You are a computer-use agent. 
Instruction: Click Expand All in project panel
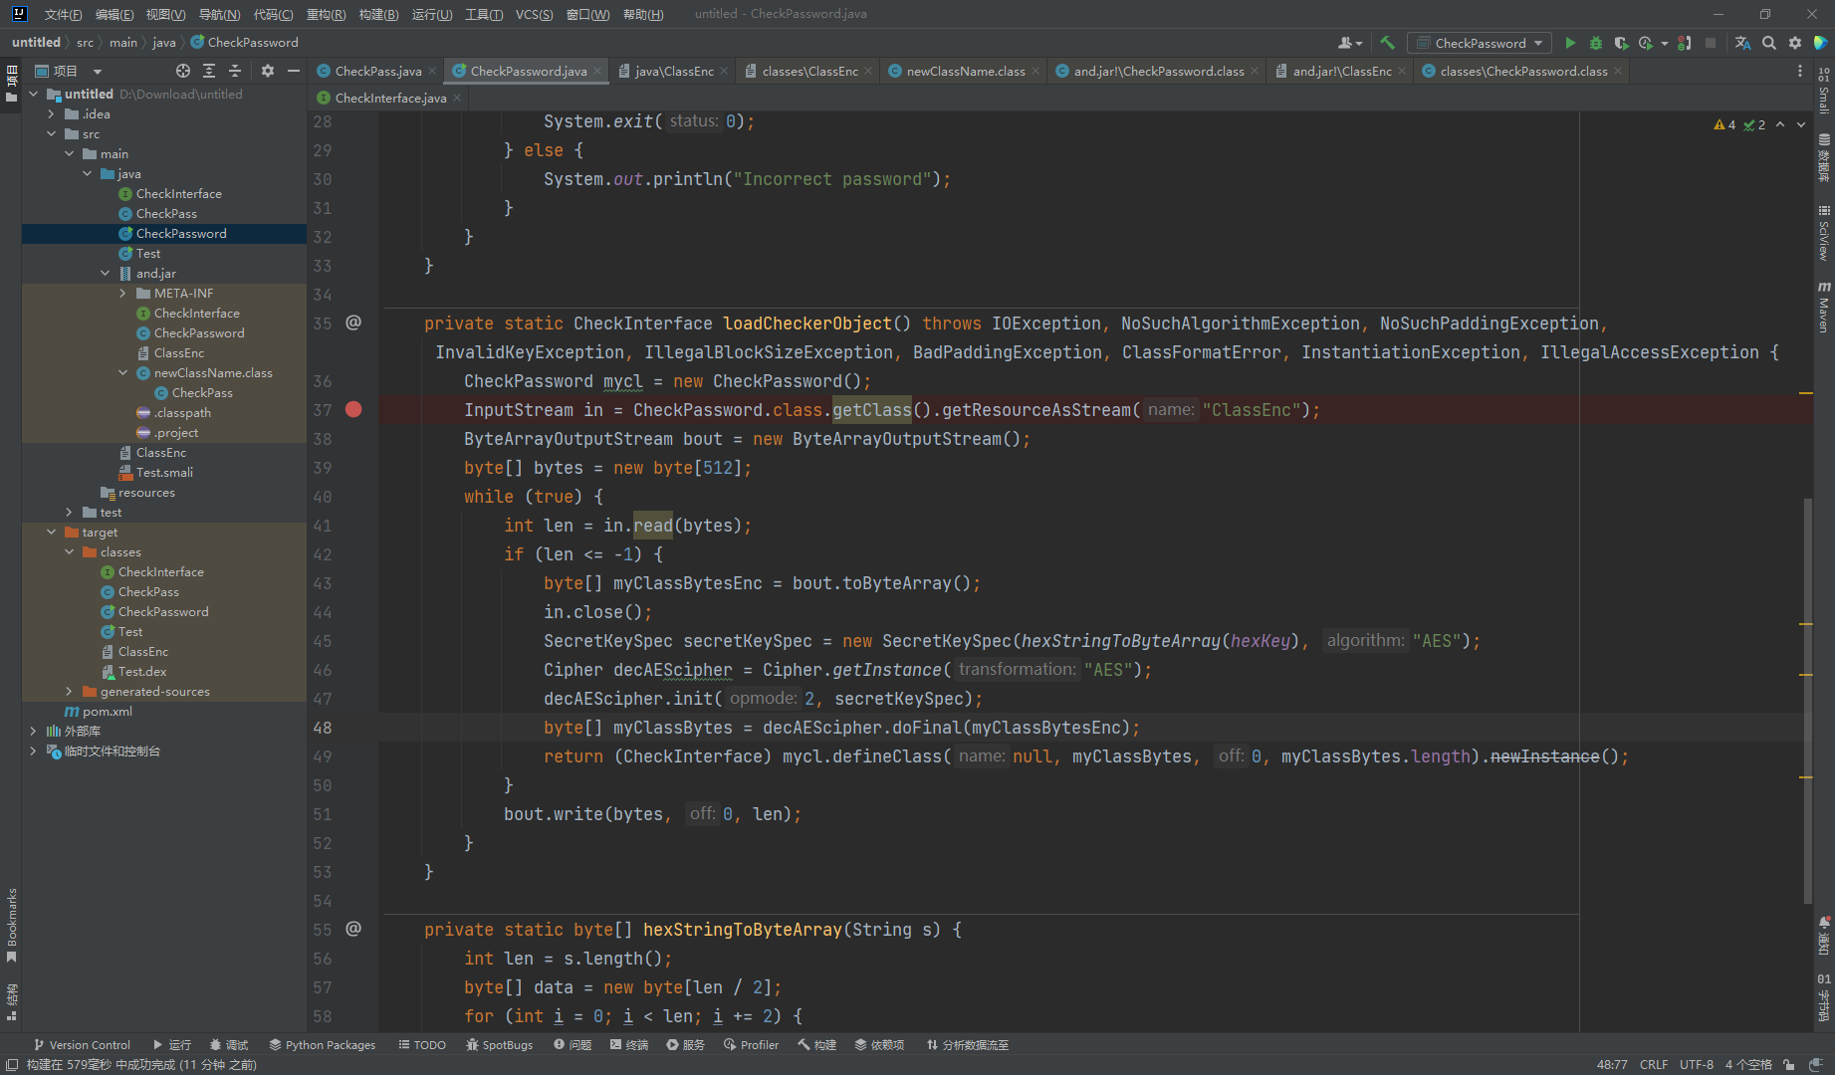(209, 71)
